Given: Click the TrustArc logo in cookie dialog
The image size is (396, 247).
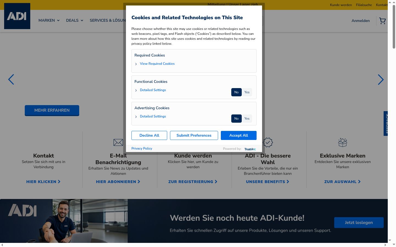Looking at the screenshot, I should 250,149.
